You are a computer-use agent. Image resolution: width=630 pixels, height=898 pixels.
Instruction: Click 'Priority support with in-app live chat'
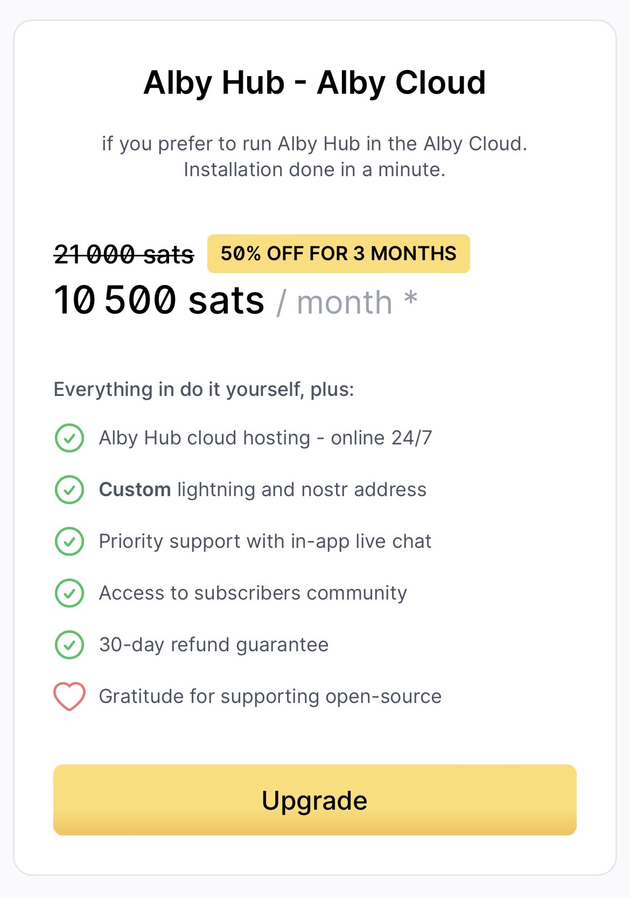pos(265,541)
